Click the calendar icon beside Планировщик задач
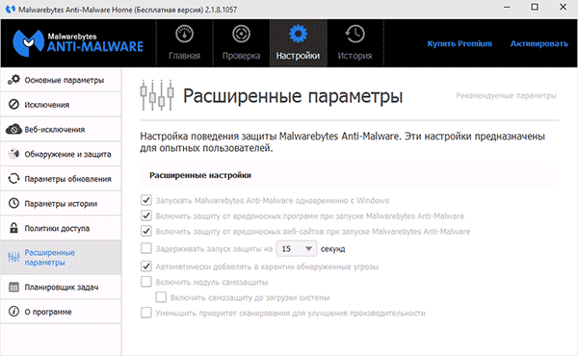This screenshot has height=356, width=578. (13, 287)
